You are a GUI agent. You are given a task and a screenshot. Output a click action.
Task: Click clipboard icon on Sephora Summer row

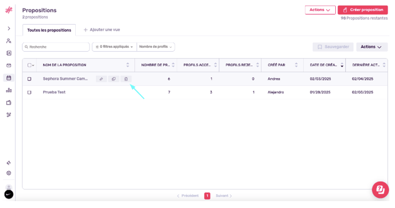point(126,79)
